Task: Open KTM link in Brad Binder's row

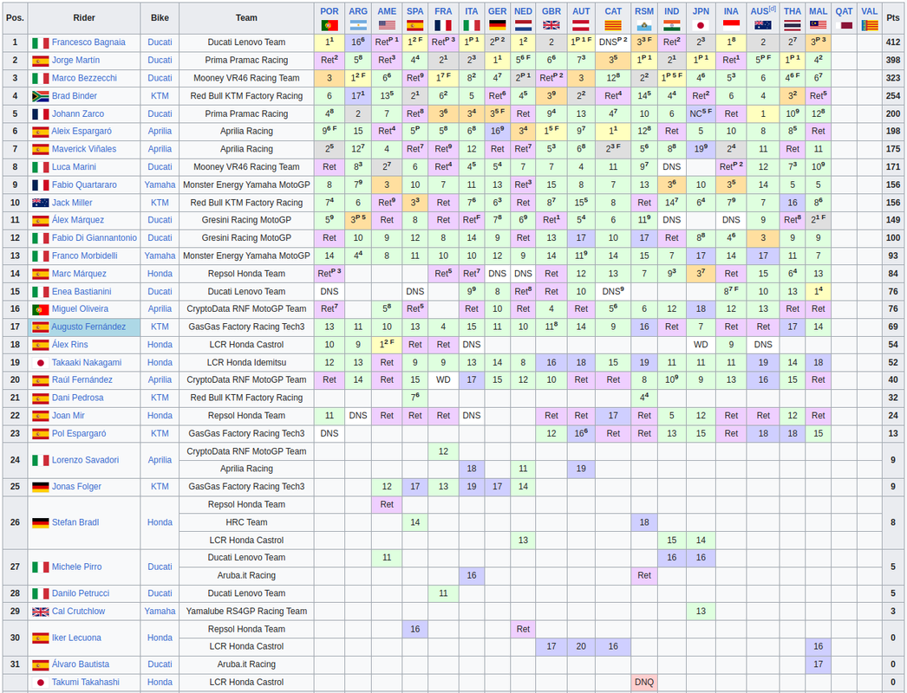Action: [x=160, y=96]
